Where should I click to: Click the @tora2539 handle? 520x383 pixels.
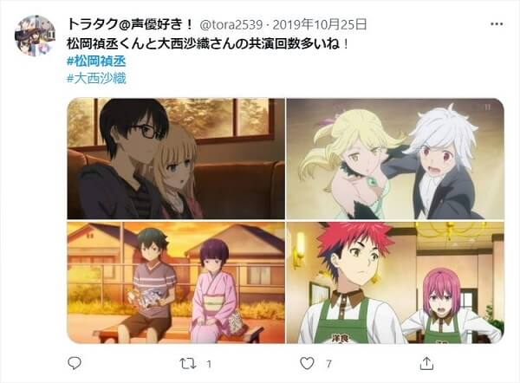tap(231, 24)
